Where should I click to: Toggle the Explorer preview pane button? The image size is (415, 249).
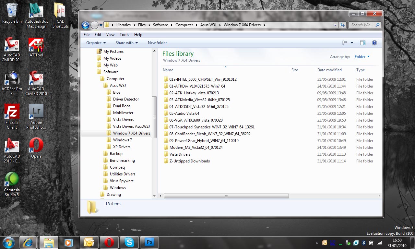pos(363,43)
